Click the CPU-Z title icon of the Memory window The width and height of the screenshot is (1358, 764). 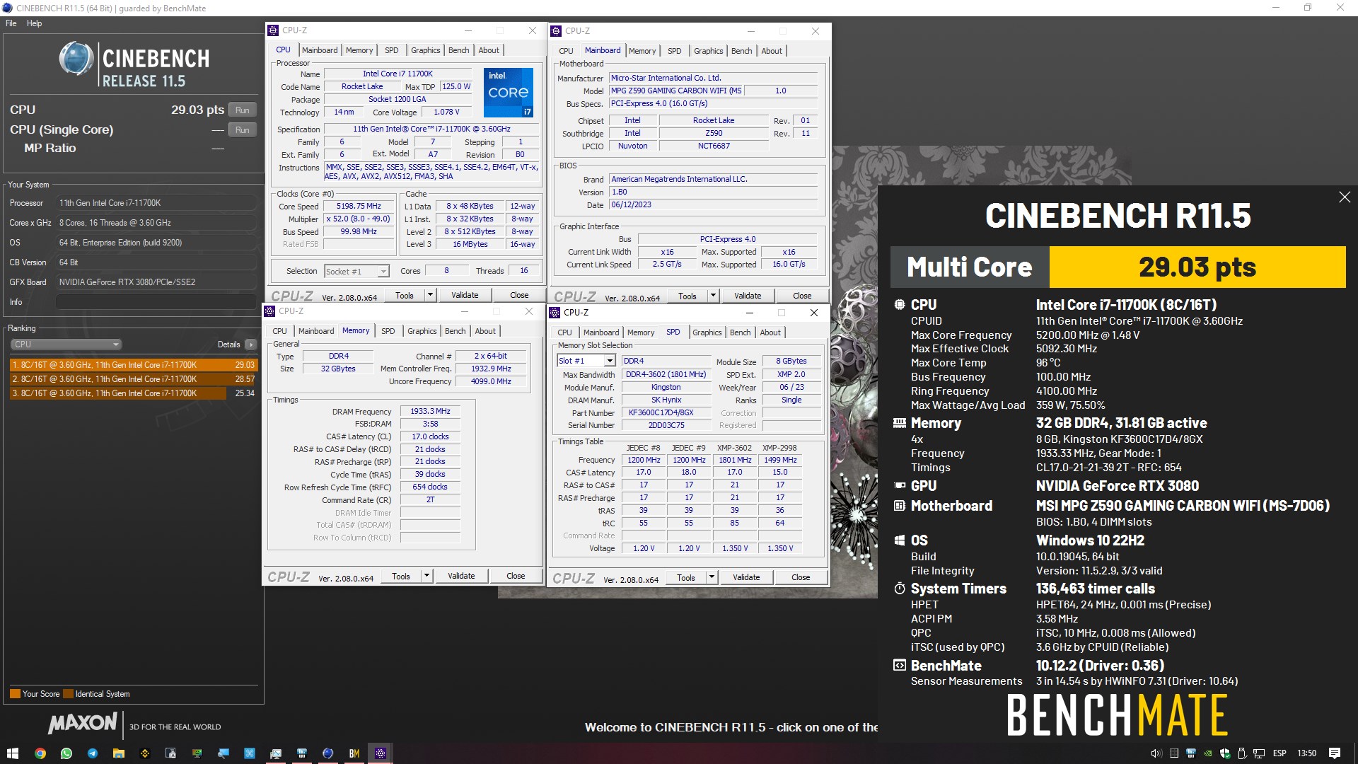tap(269, 311)
